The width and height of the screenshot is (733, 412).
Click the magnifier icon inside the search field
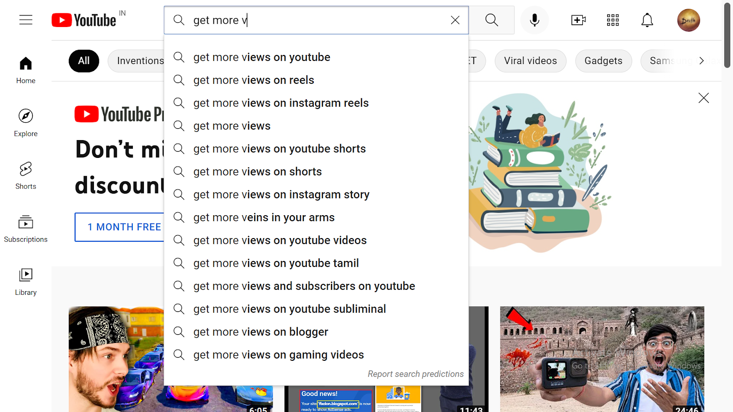179,20
